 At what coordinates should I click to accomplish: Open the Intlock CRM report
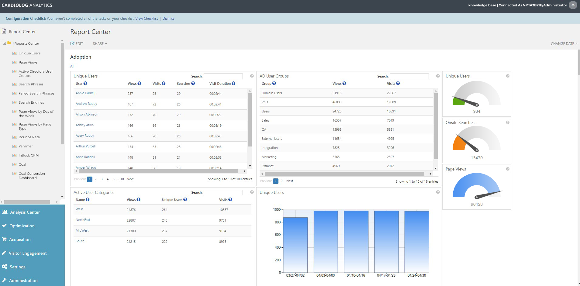point(29,155)
